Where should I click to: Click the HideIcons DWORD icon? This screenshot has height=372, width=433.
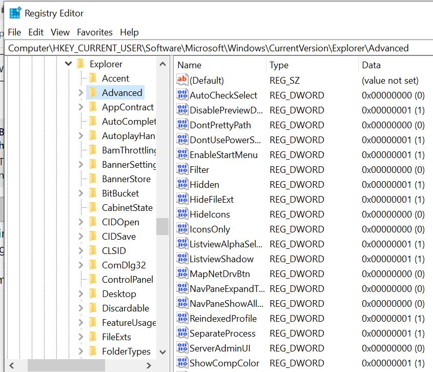pyautogui.click(x=182, y=214)
